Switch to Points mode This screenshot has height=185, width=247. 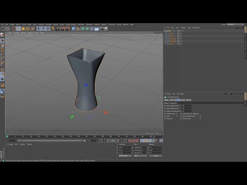coord(2,55)
